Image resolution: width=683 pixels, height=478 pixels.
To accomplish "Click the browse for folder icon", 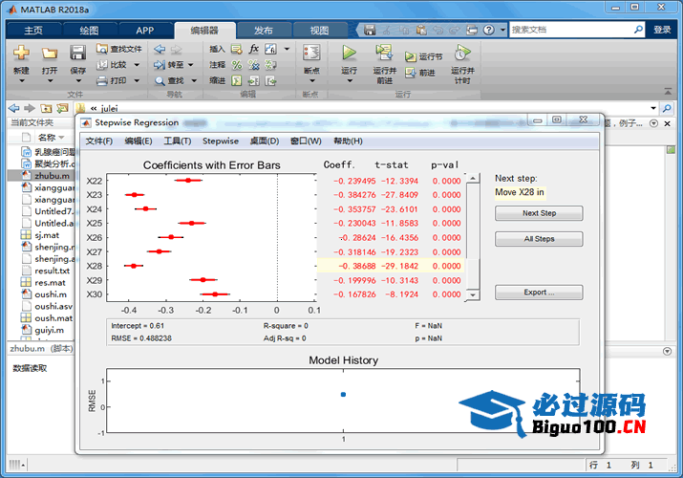I will tap(62, 108).
